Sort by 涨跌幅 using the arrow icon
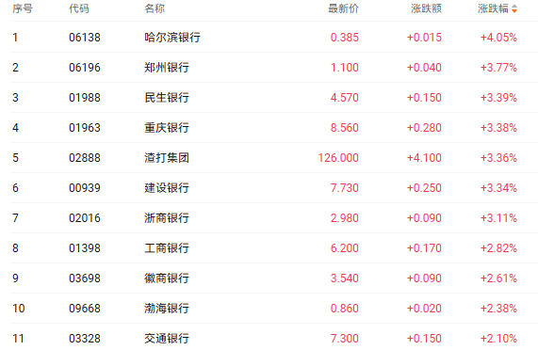Image resolution: width=538 pixels, height=350 pixels. (x=514, y=8)
